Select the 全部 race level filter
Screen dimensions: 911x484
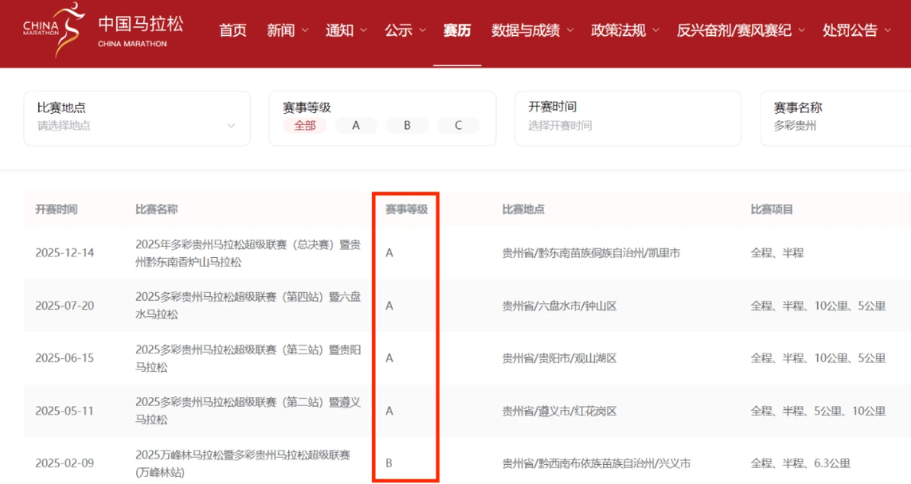pos(305,125)
